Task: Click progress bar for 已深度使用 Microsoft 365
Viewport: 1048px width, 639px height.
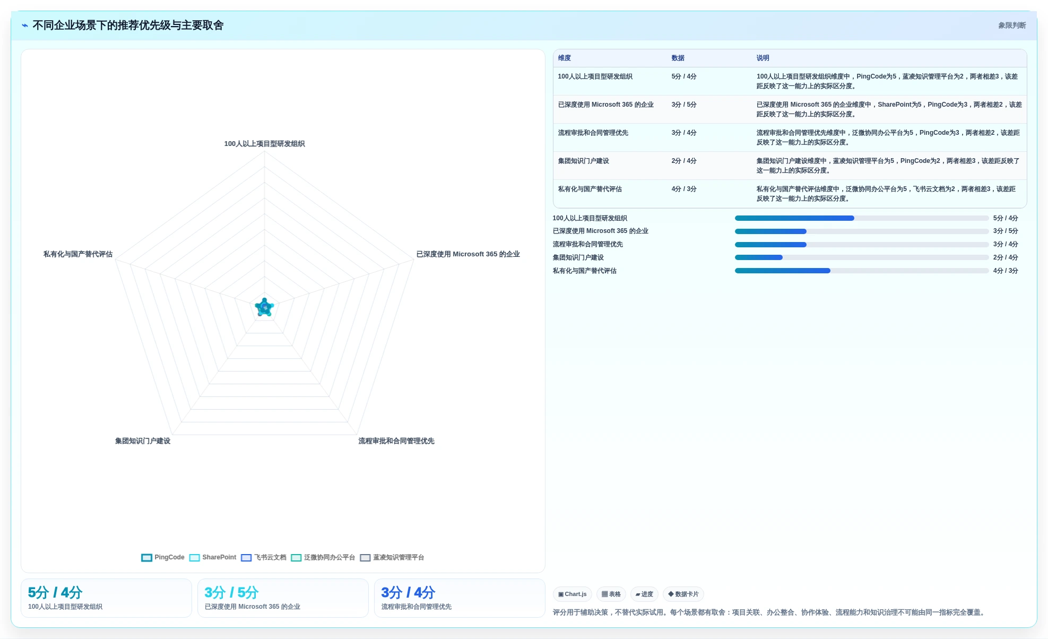Action: tap(862, 231)
